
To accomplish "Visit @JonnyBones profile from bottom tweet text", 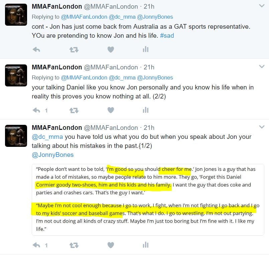I will click(x=53, y=155).
